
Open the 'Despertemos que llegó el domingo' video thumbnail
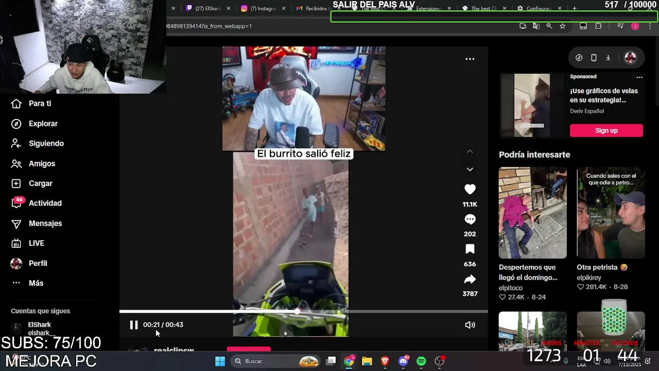[x=533, y=213]
